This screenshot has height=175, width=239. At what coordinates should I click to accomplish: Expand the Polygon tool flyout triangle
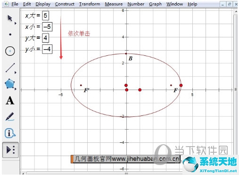[x=16, y=89]
